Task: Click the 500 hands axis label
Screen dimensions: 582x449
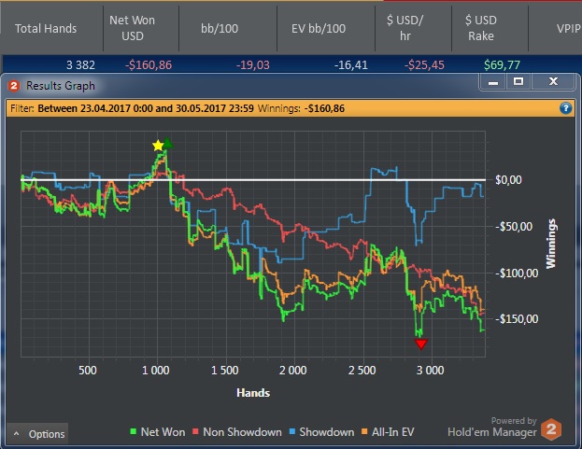Action: 88,371
